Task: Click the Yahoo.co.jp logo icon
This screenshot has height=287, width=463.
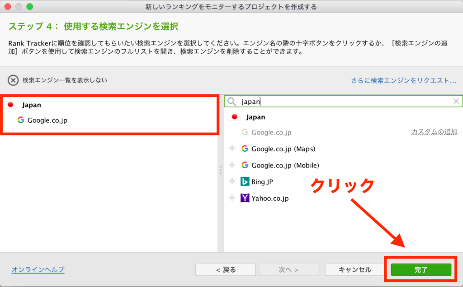Action: [245, 198]
